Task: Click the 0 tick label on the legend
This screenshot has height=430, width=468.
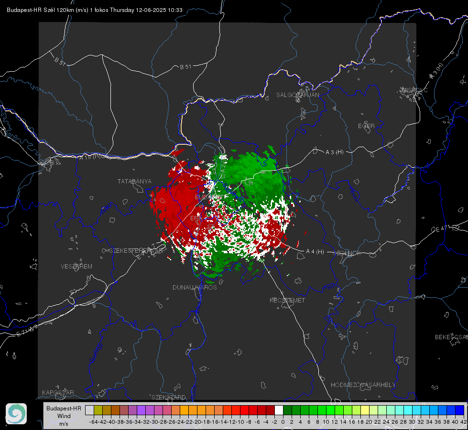Action: (x=283, y=422)
